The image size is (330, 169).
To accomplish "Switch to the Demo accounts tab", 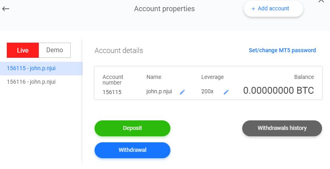I will tap(55, 50).
